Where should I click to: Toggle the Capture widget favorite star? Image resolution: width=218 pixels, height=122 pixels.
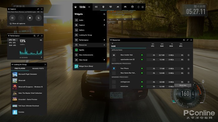[104, 25]
